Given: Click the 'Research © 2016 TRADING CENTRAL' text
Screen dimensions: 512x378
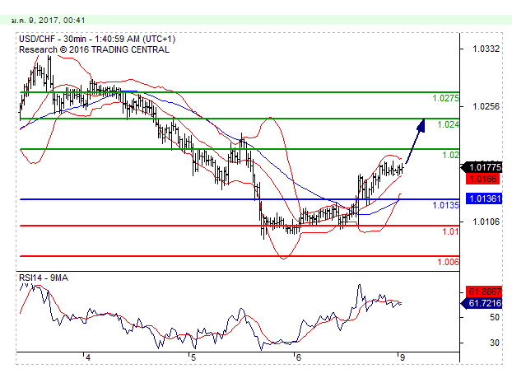Looking at the screenshot, I should click(94, 49).
